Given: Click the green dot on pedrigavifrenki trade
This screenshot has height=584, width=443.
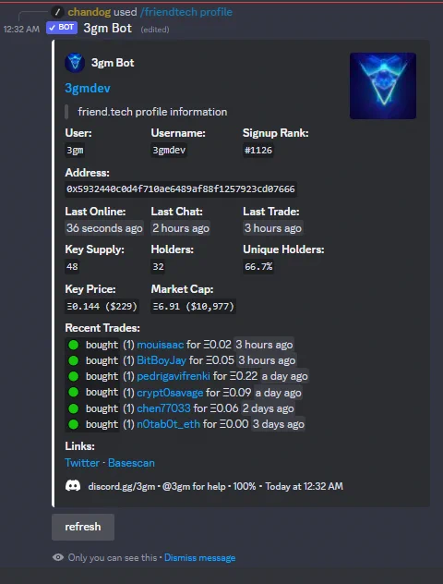Looking at the screenshot, I should (74, 376).
